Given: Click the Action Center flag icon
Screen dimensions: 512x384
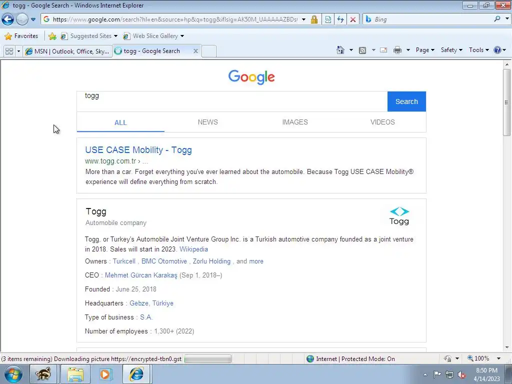Looking at the screenshot, I should coord(437,374).
